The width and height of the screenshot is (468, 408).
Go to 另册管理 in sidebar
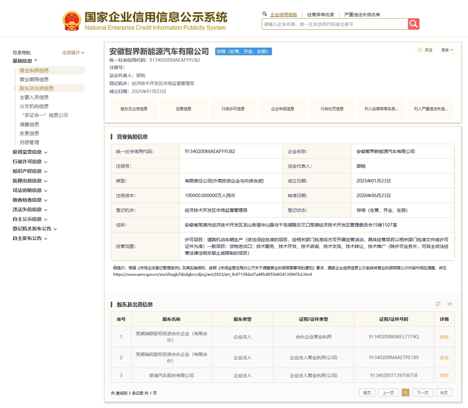[x=29, y=142]
